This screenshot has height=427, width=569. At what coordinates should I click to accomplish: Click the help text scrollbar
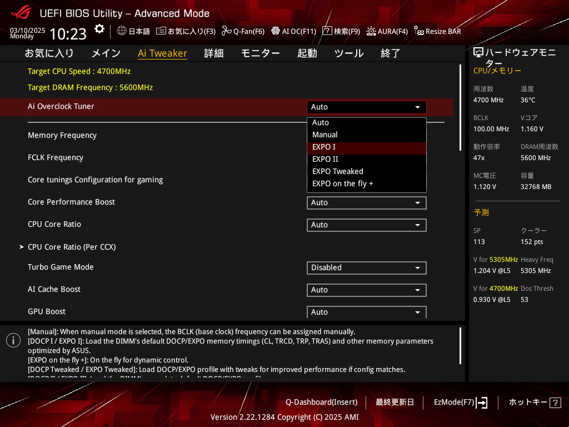[460, 346]
